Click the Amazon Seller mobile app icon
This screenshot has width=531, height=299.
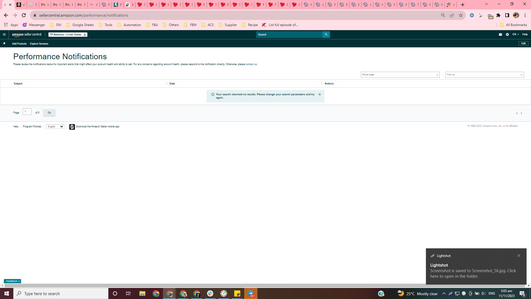[x=72, y=127]
